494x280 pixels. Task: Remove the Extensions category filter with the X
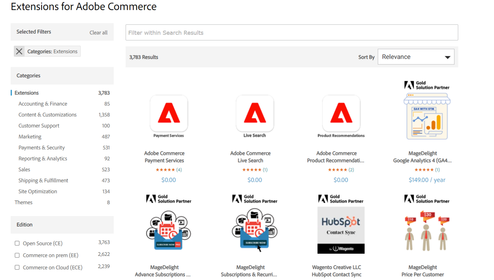[19, 51]
